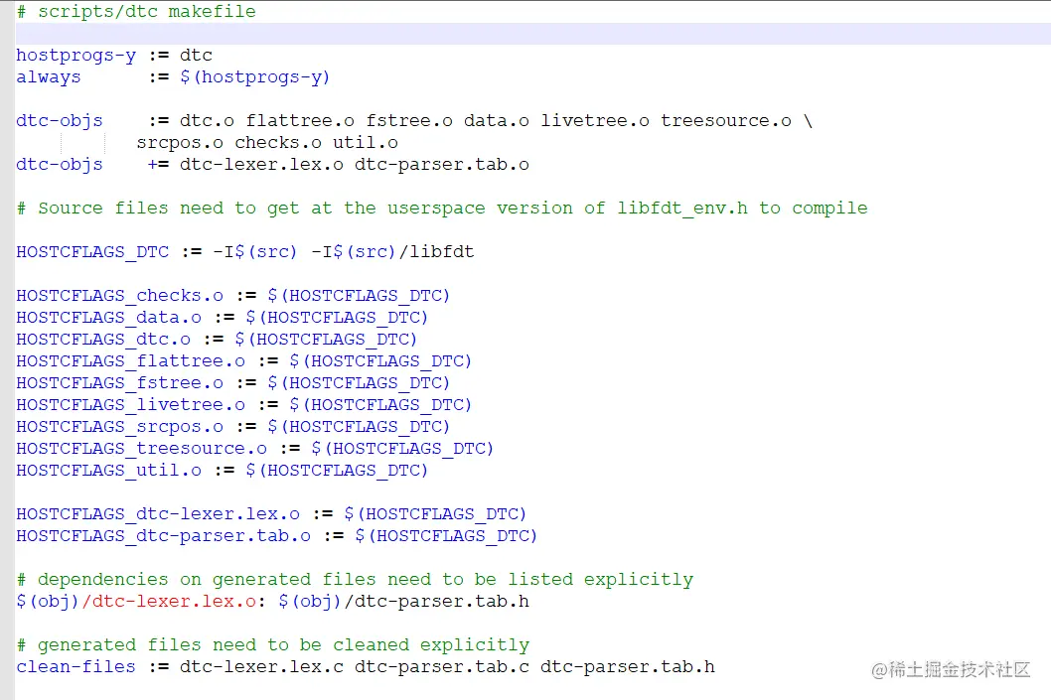Select 'dtc-parser.tab.o' on dtc-objs += line
This screenshot has height=700, width=1051.
tap(442, 165)
